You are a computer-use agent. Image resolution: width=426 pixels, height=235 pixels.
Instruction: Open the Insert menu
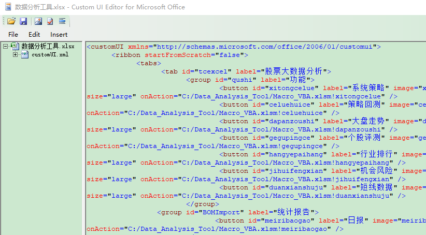click(x=59, y=35)
